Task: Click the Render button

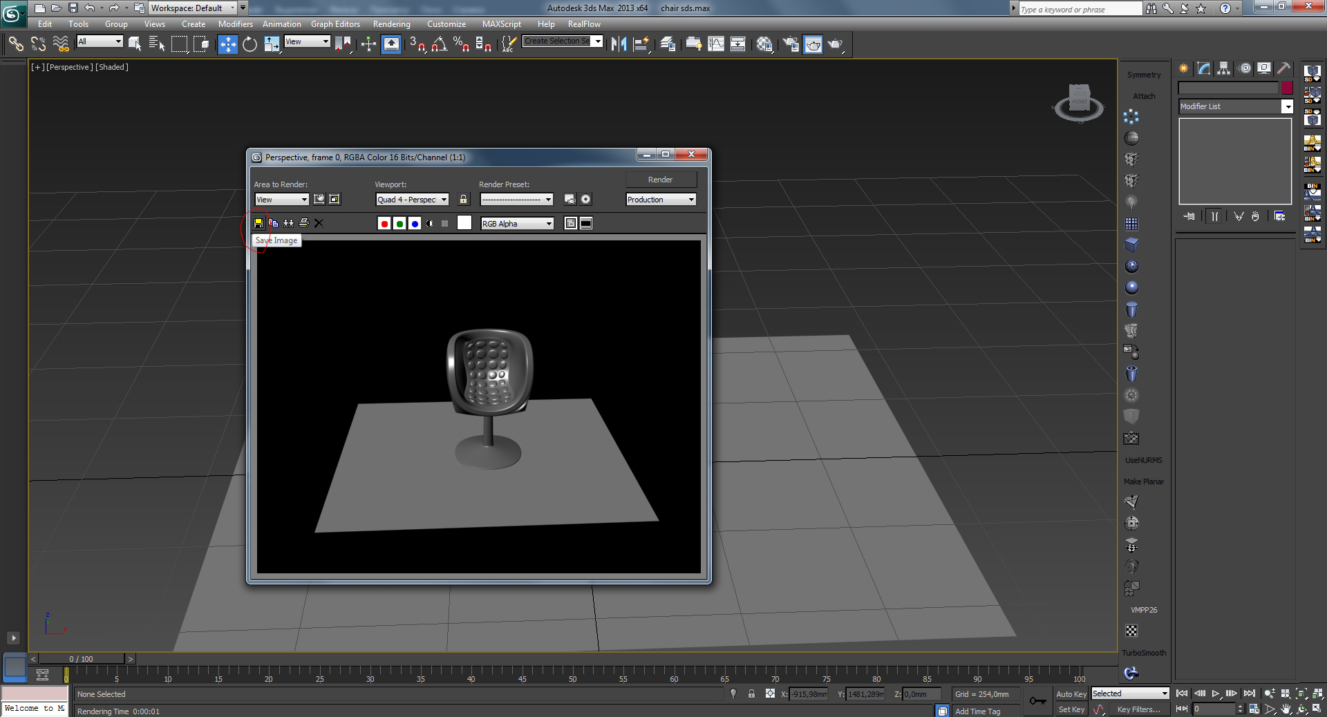Action: pyautogui.click(x=660, y=180)
